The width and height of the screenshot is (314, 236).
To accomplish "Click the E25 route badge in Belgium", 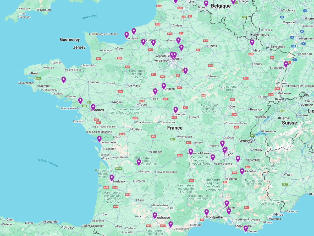I will (x=244, y=18).
